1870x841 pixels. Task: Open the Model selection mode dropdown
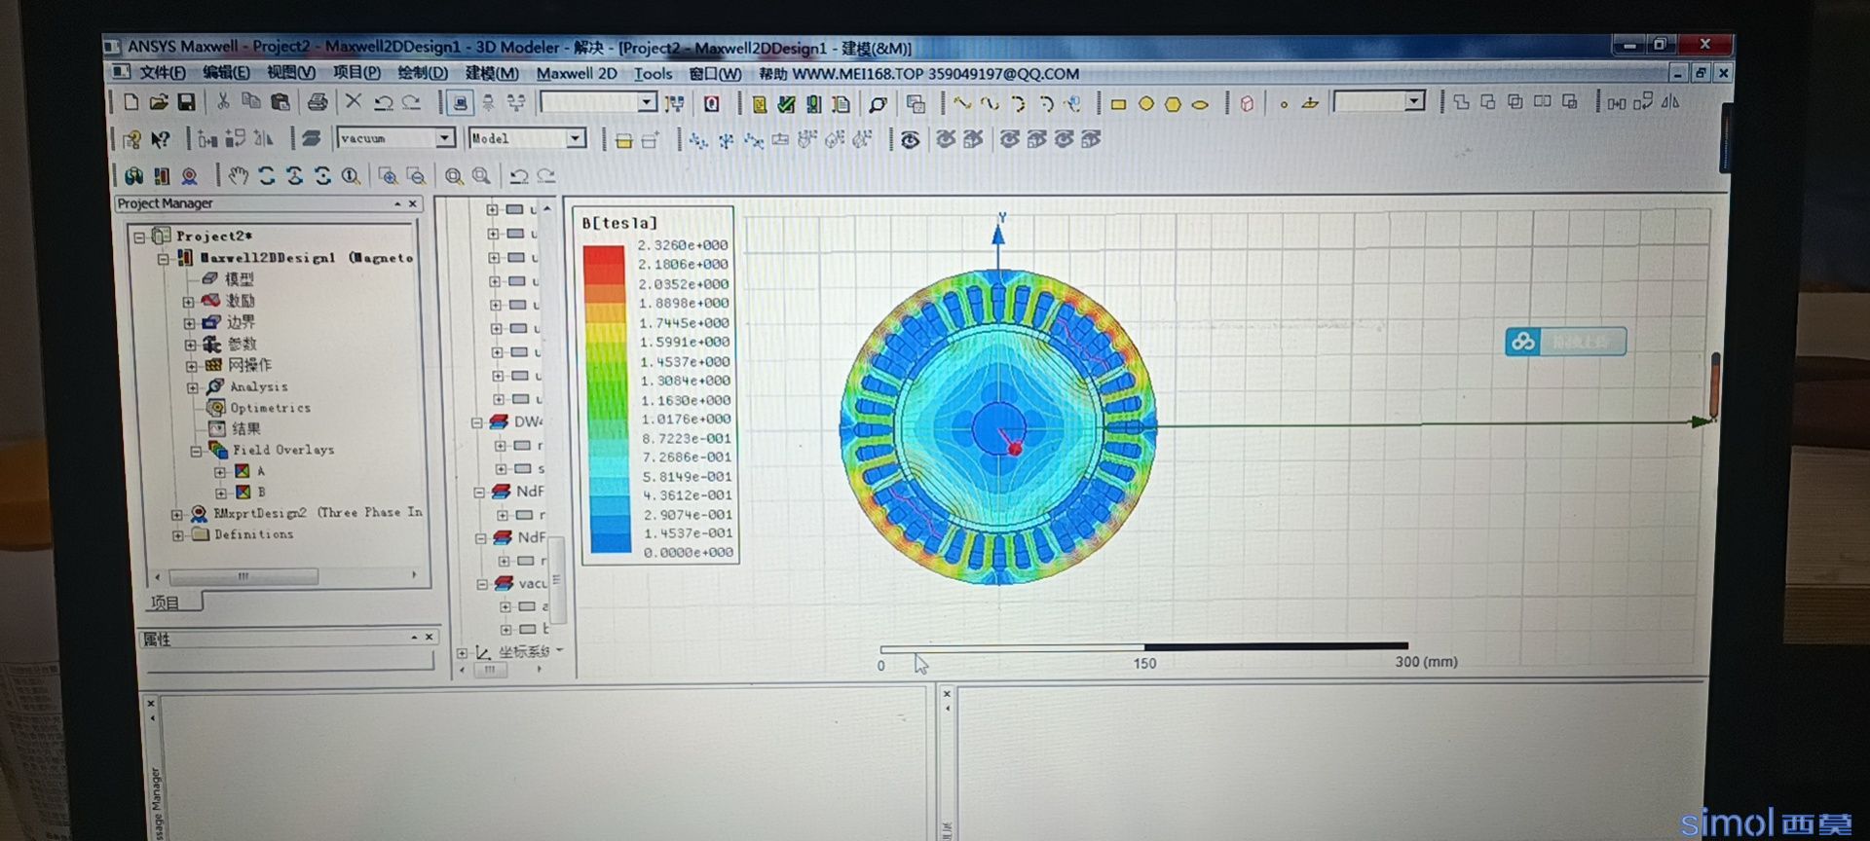[x=575, y=138]
